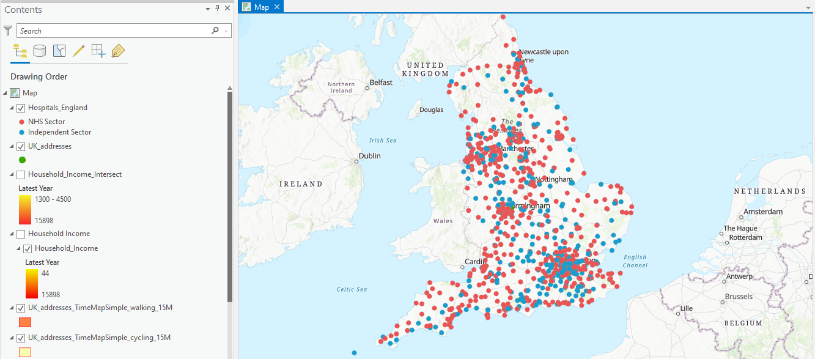Click the Rotterdam label on map
The width and height of the screenshot is (815, 359).
click(746, 237)
